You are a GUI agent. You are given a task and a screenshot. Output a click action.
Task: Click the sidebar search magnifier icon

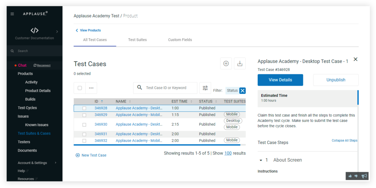(12, 51)
